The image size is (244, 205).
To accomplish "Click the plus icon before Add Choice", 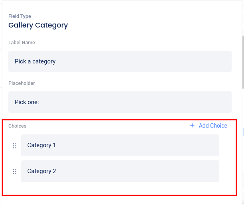I will [x=192, y=126].
